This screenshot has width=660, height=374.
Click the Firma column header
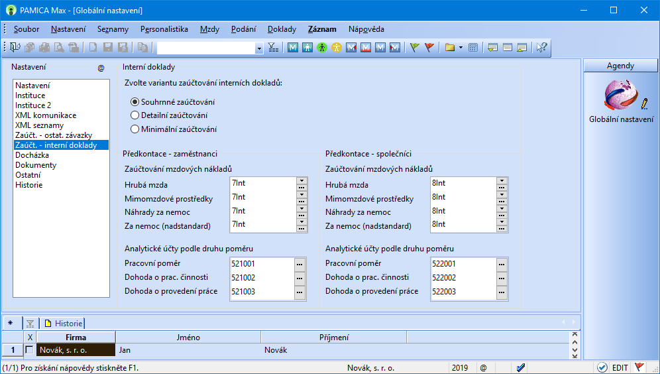coord(76,338)
